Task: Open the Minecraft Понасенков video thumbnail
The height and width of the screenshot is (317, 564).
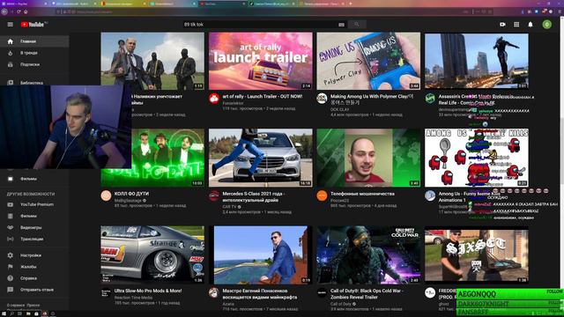Action: (261, 254)
